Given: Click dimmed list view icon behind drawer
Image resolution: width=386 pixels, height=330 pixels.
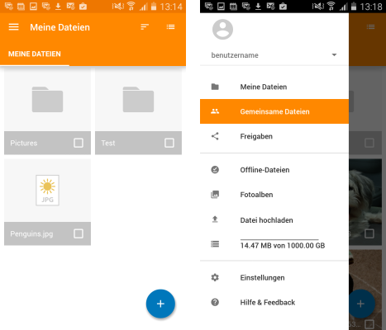Looking at the screenshot, I should [370, 26].
